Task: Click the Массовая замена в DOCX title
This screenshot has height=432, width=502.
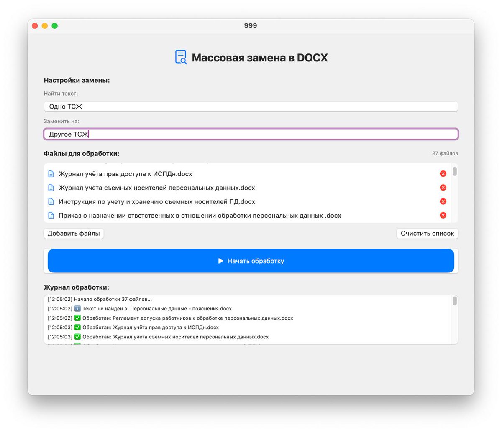Action: point(260,58)
